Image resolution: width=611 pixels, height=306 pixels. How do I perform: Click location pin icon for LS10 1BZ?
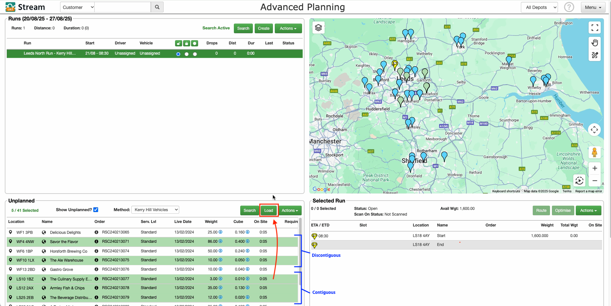tap(11, 279)
